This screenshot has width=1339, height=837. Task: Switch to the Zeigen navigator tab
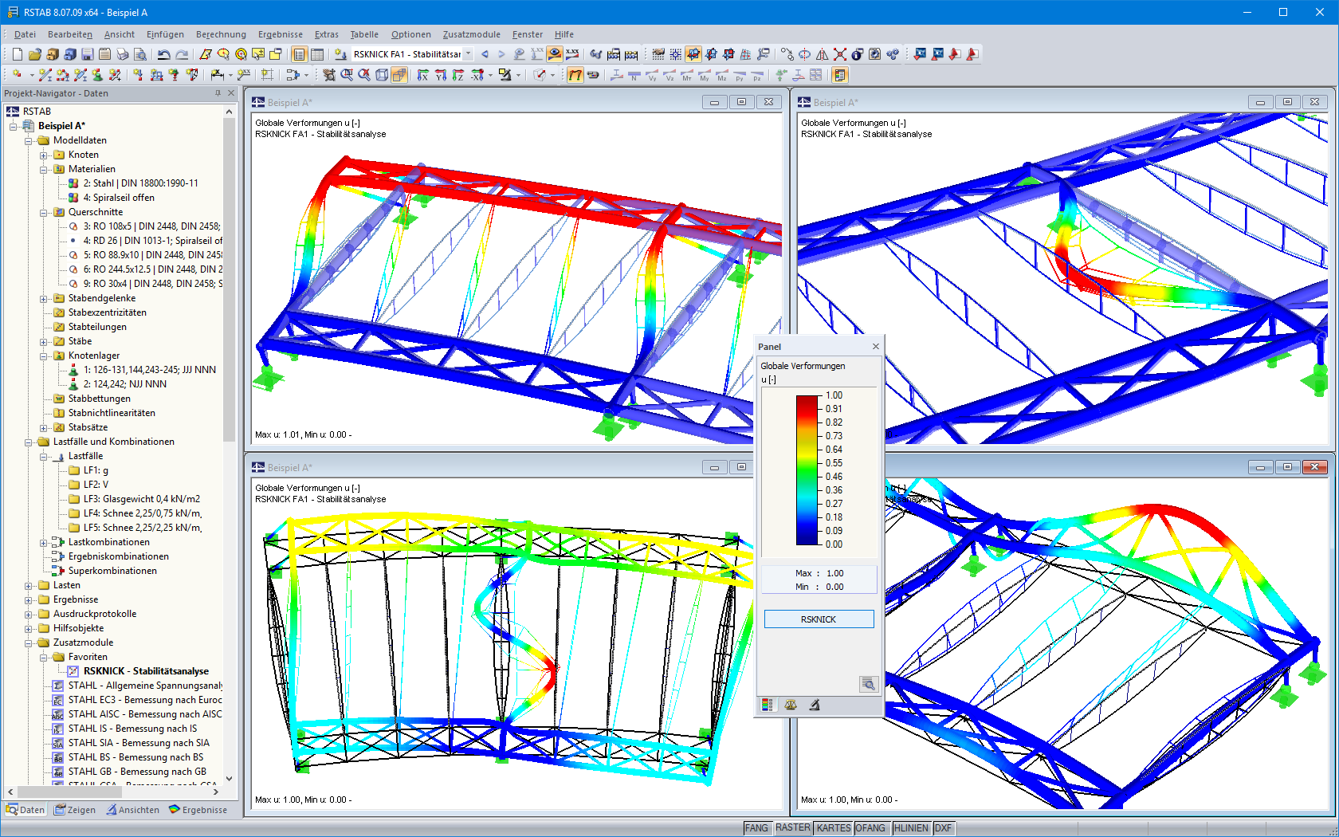75,810
